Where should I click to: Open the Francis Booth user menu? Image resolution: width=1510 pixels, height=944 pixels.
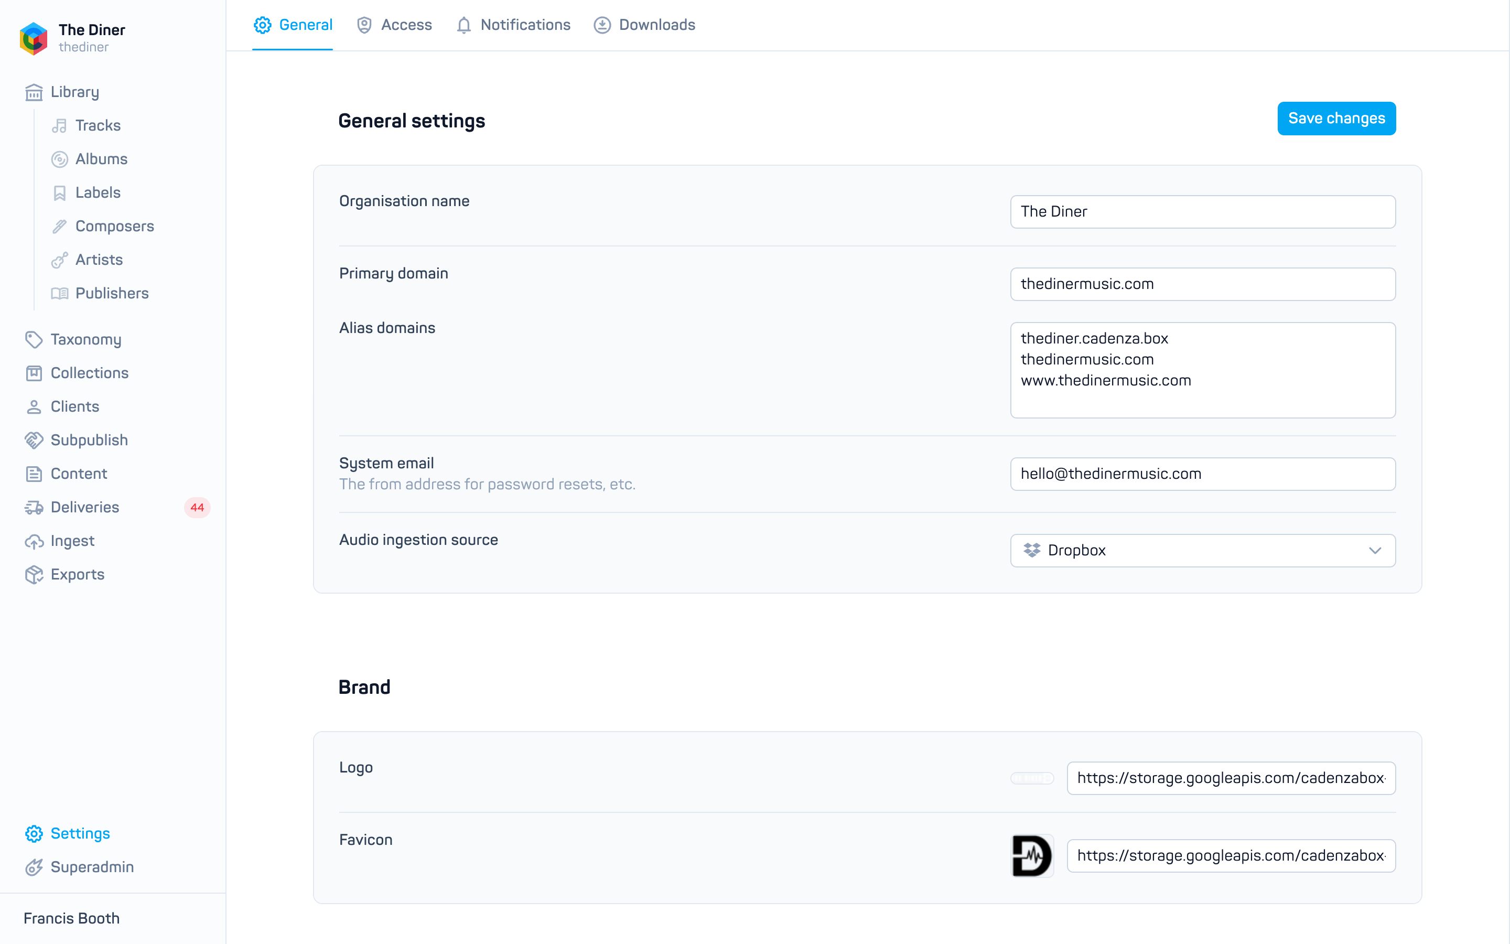[72, 918]
